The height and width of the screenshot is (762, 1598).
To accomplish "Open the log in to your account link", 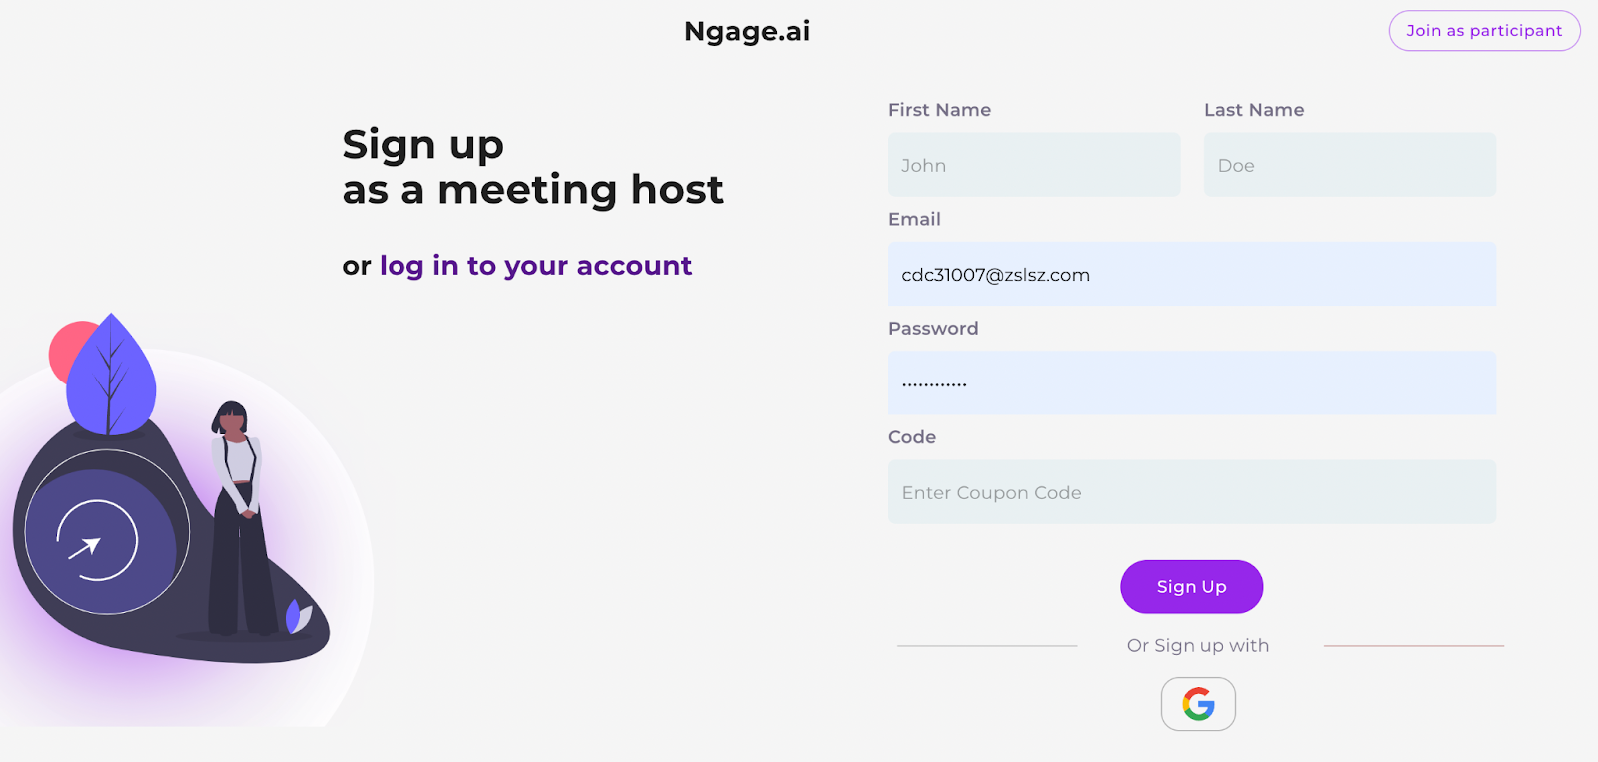I will click(x=535, y=266).
